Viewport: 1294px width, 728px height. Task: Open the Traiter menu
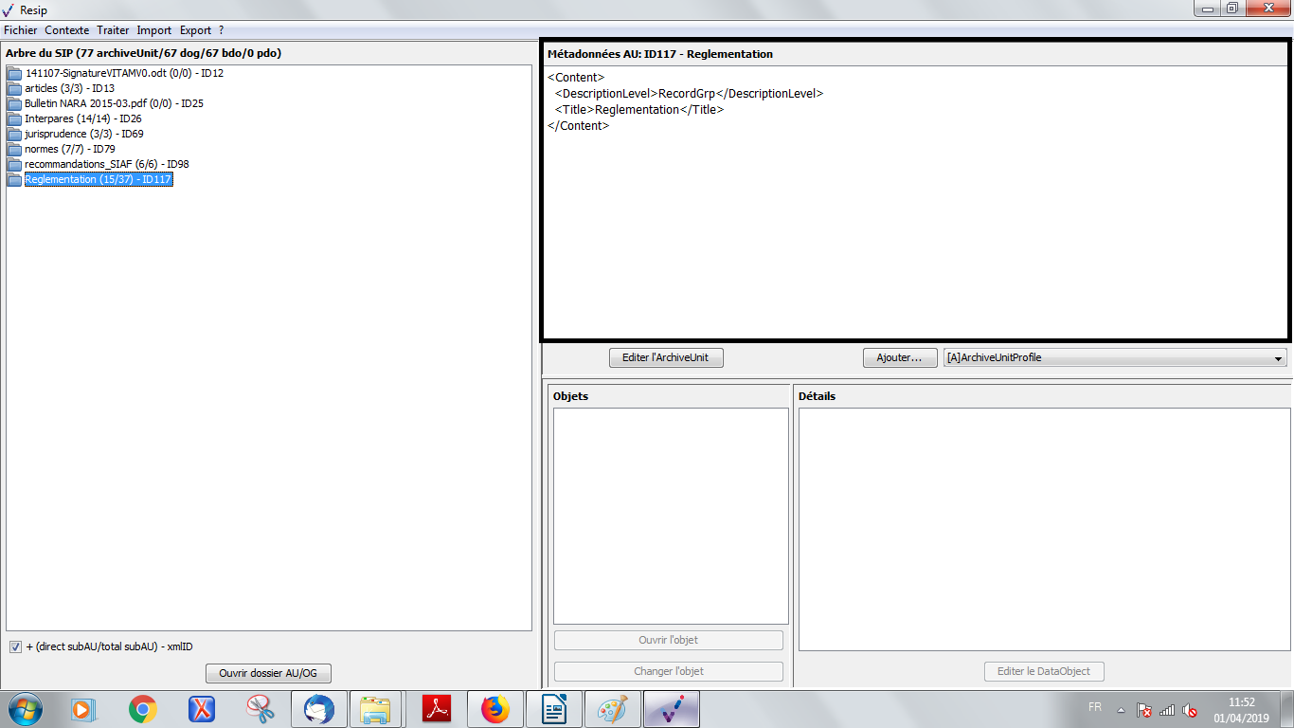pos(113,30)
